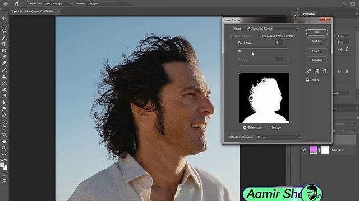The width and height of the screenshot is (359, 201).
Task: Click the Load... button
Action: pos(317,51)
